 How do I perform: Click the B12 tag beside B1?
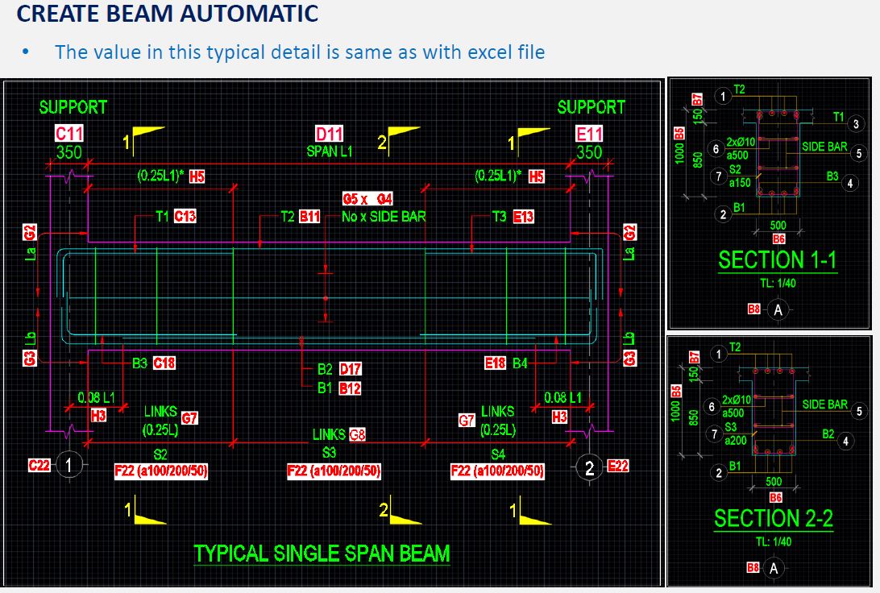(350, 388)
